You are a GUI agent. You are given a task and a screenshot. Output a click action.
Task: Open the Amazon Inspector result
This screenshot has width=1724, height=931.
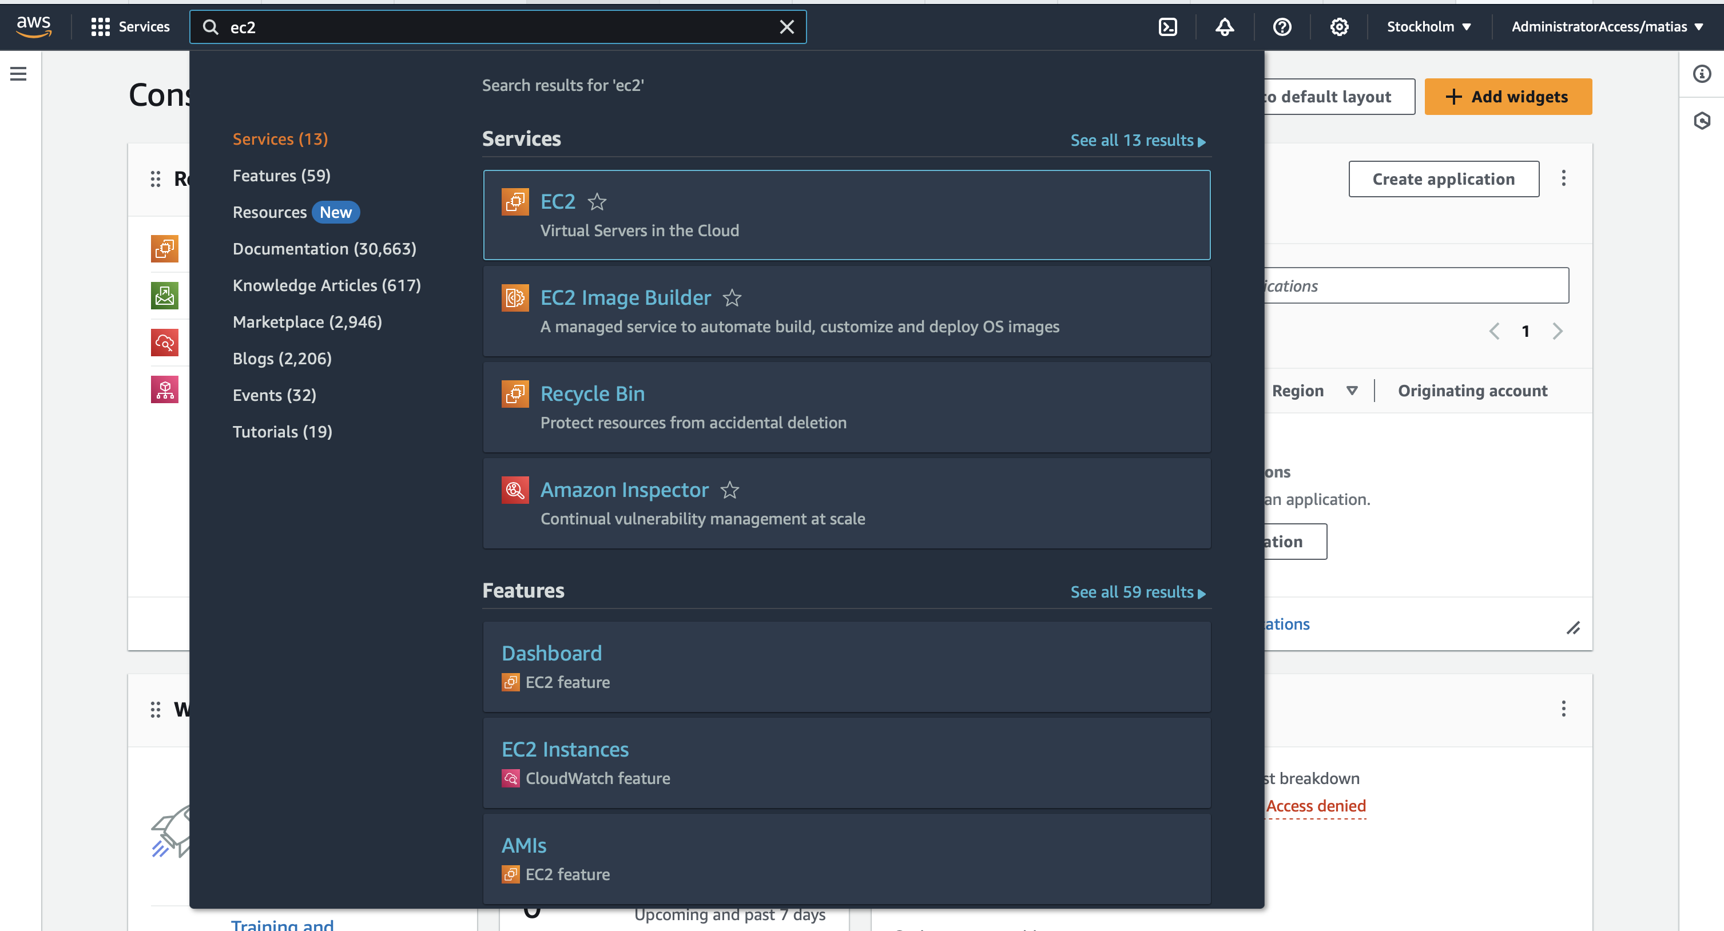point(847,503)
